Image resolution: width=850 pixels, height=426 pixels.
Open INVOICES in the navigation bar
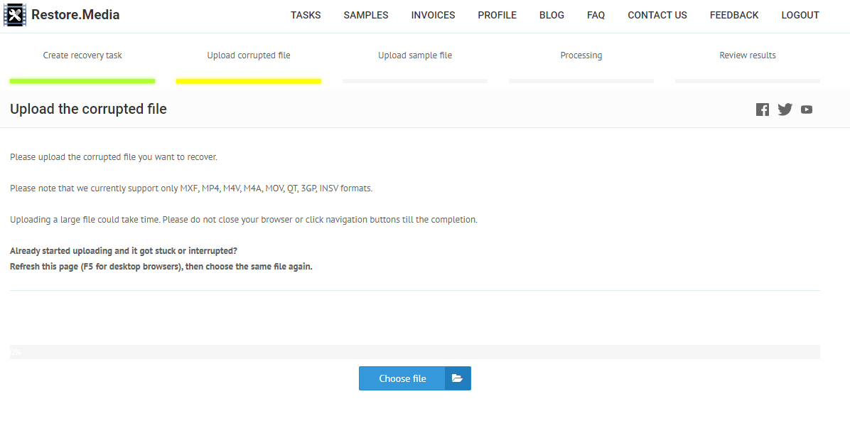[x=433, y=15]
